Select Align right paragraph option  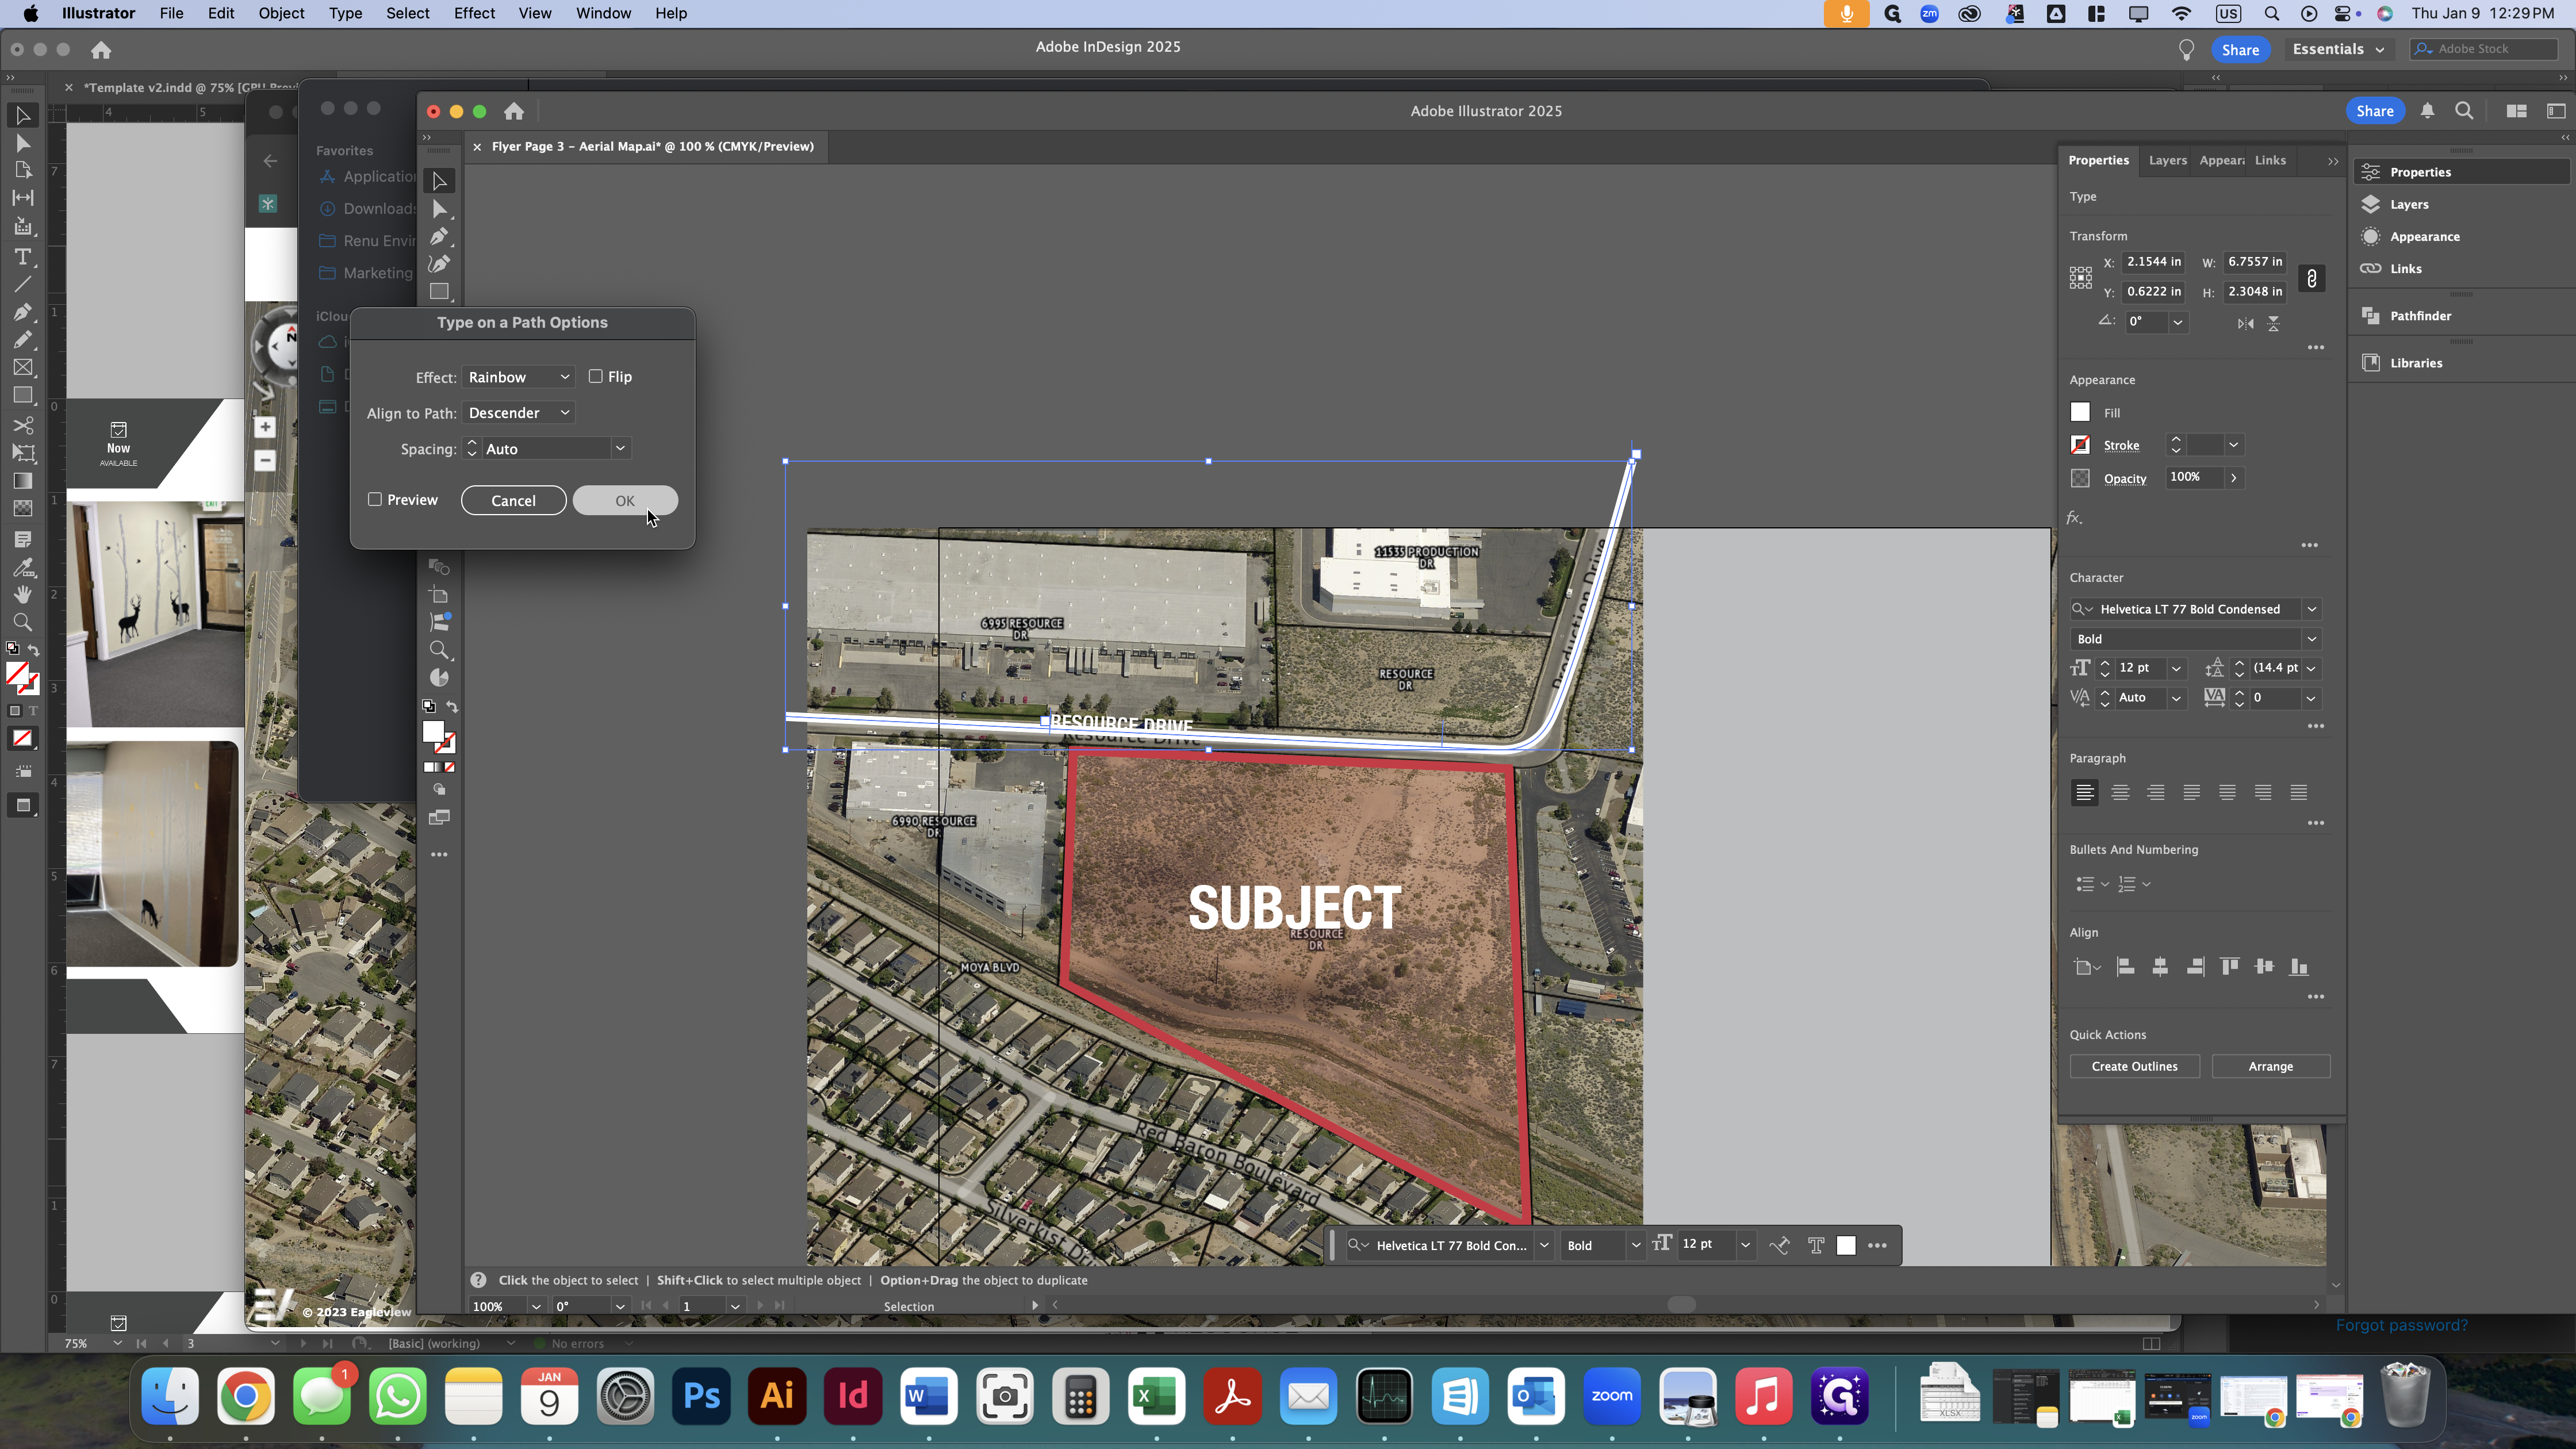(x=2156, y=792)
